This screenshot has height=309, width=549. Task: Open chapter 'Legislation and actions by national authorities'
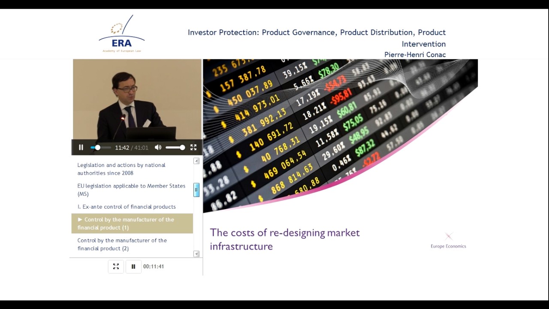pos(132,169)
